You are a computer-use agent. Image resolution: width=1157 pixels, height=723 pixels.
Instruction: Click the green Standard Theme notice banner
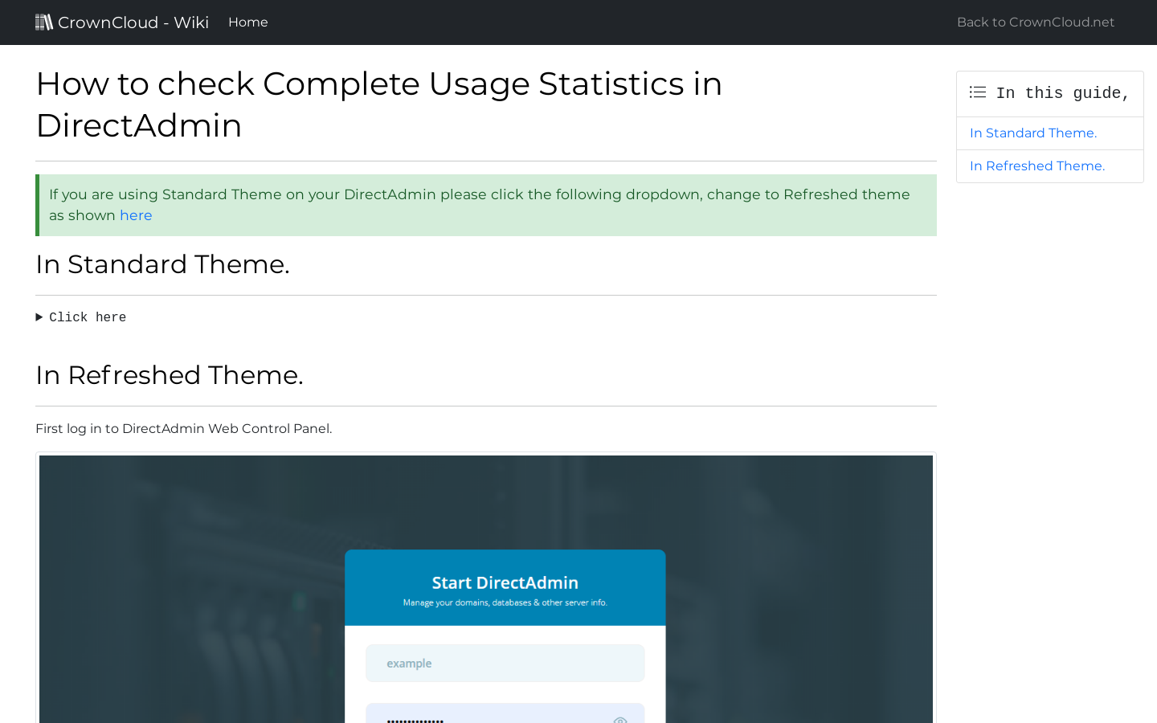(485, 205)
